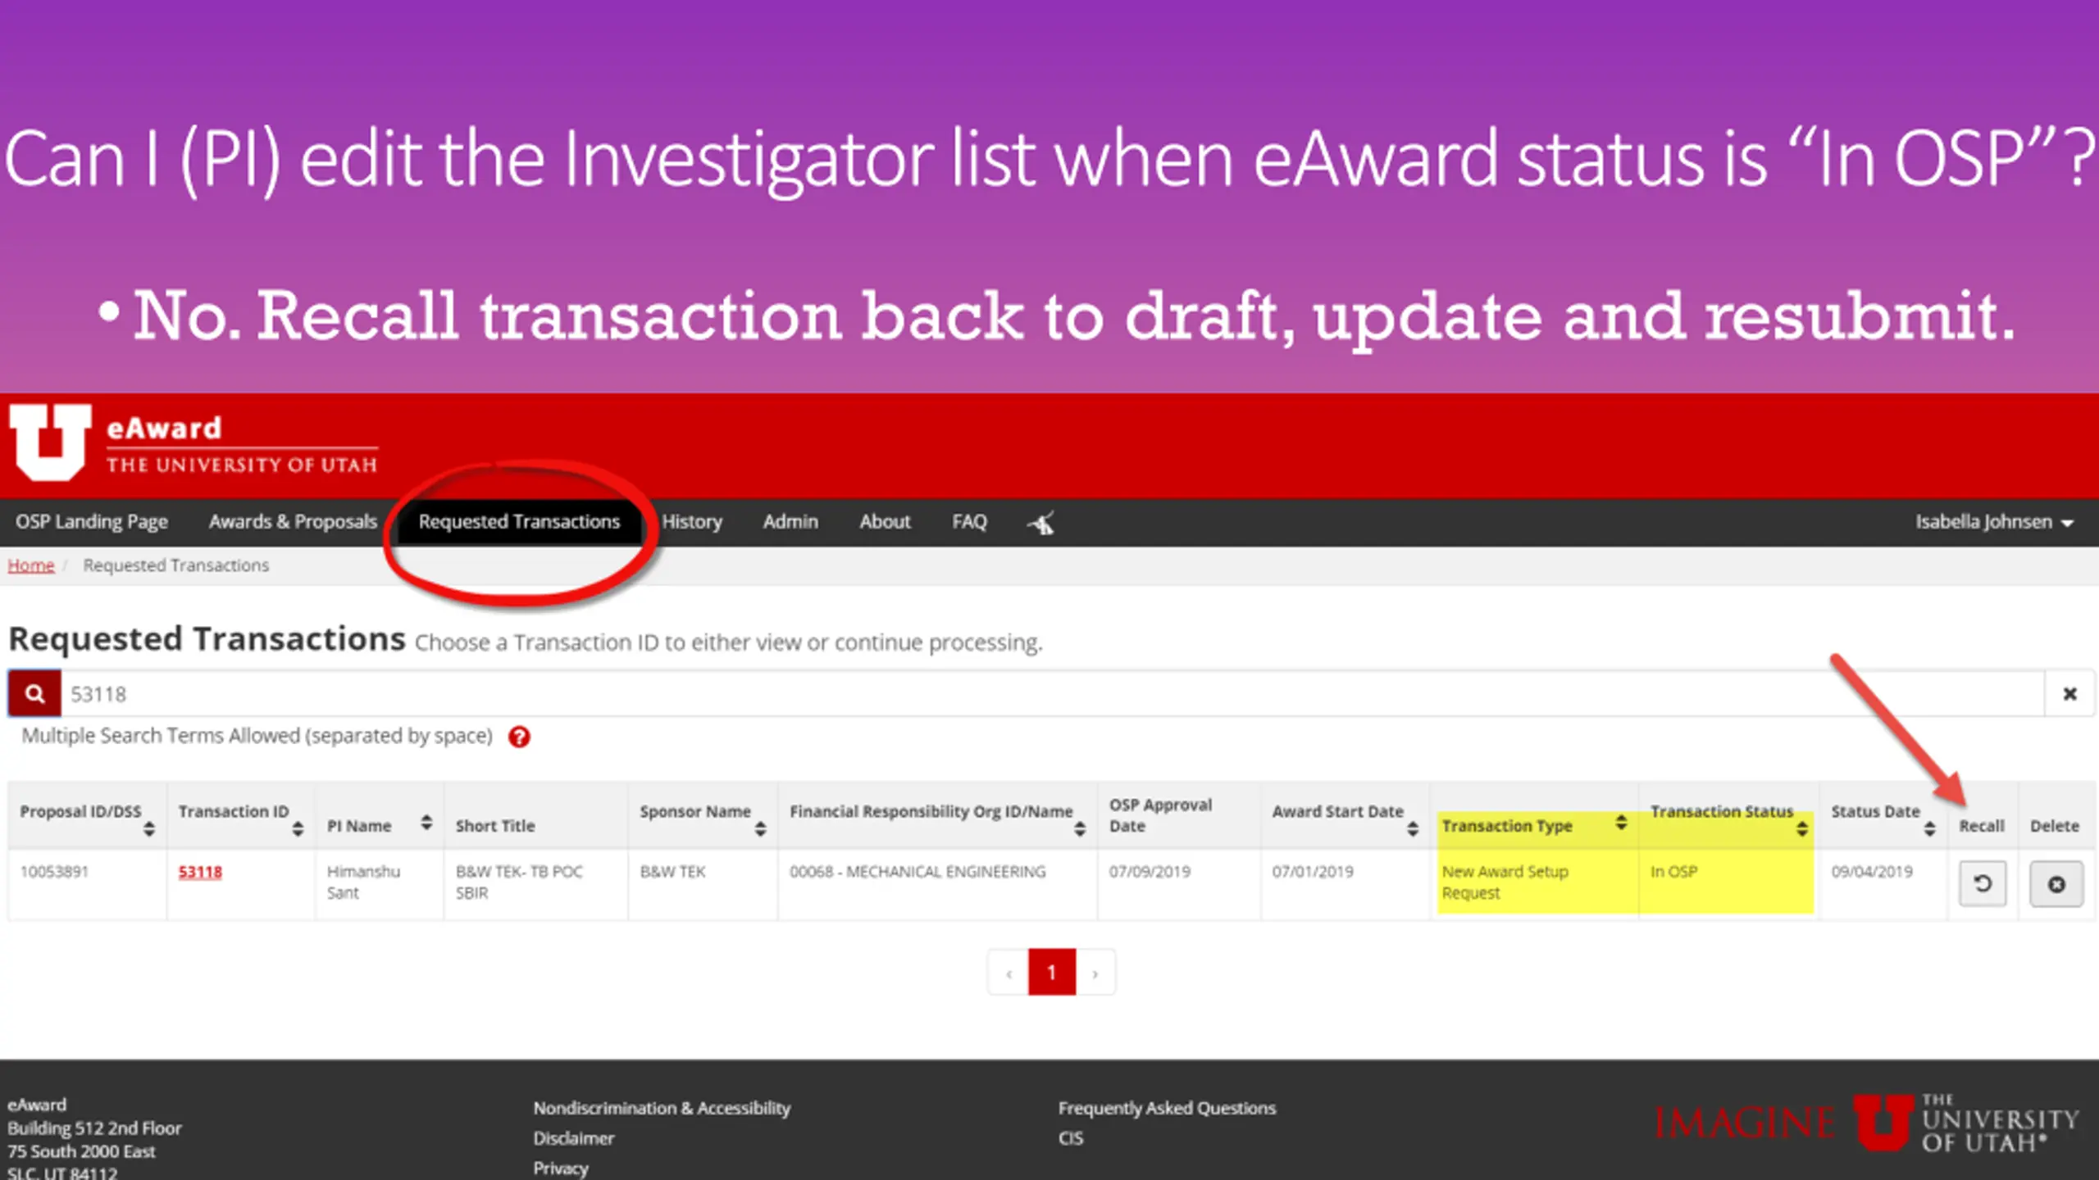Open the History nav item
The width and height of the screenshot is (2099, 1180).
[692, 522]
